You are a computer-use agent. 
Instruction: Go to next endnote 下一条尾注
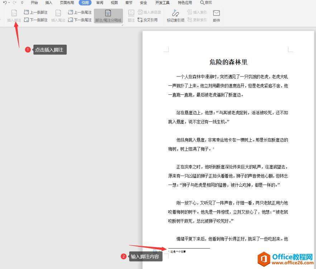80,20
